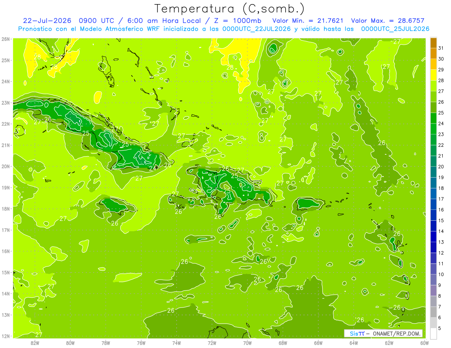Click the "19N" latitude axis label
The height and width of the screenshot is (348, 451).
pyautogui.click(x=5, y=187)
